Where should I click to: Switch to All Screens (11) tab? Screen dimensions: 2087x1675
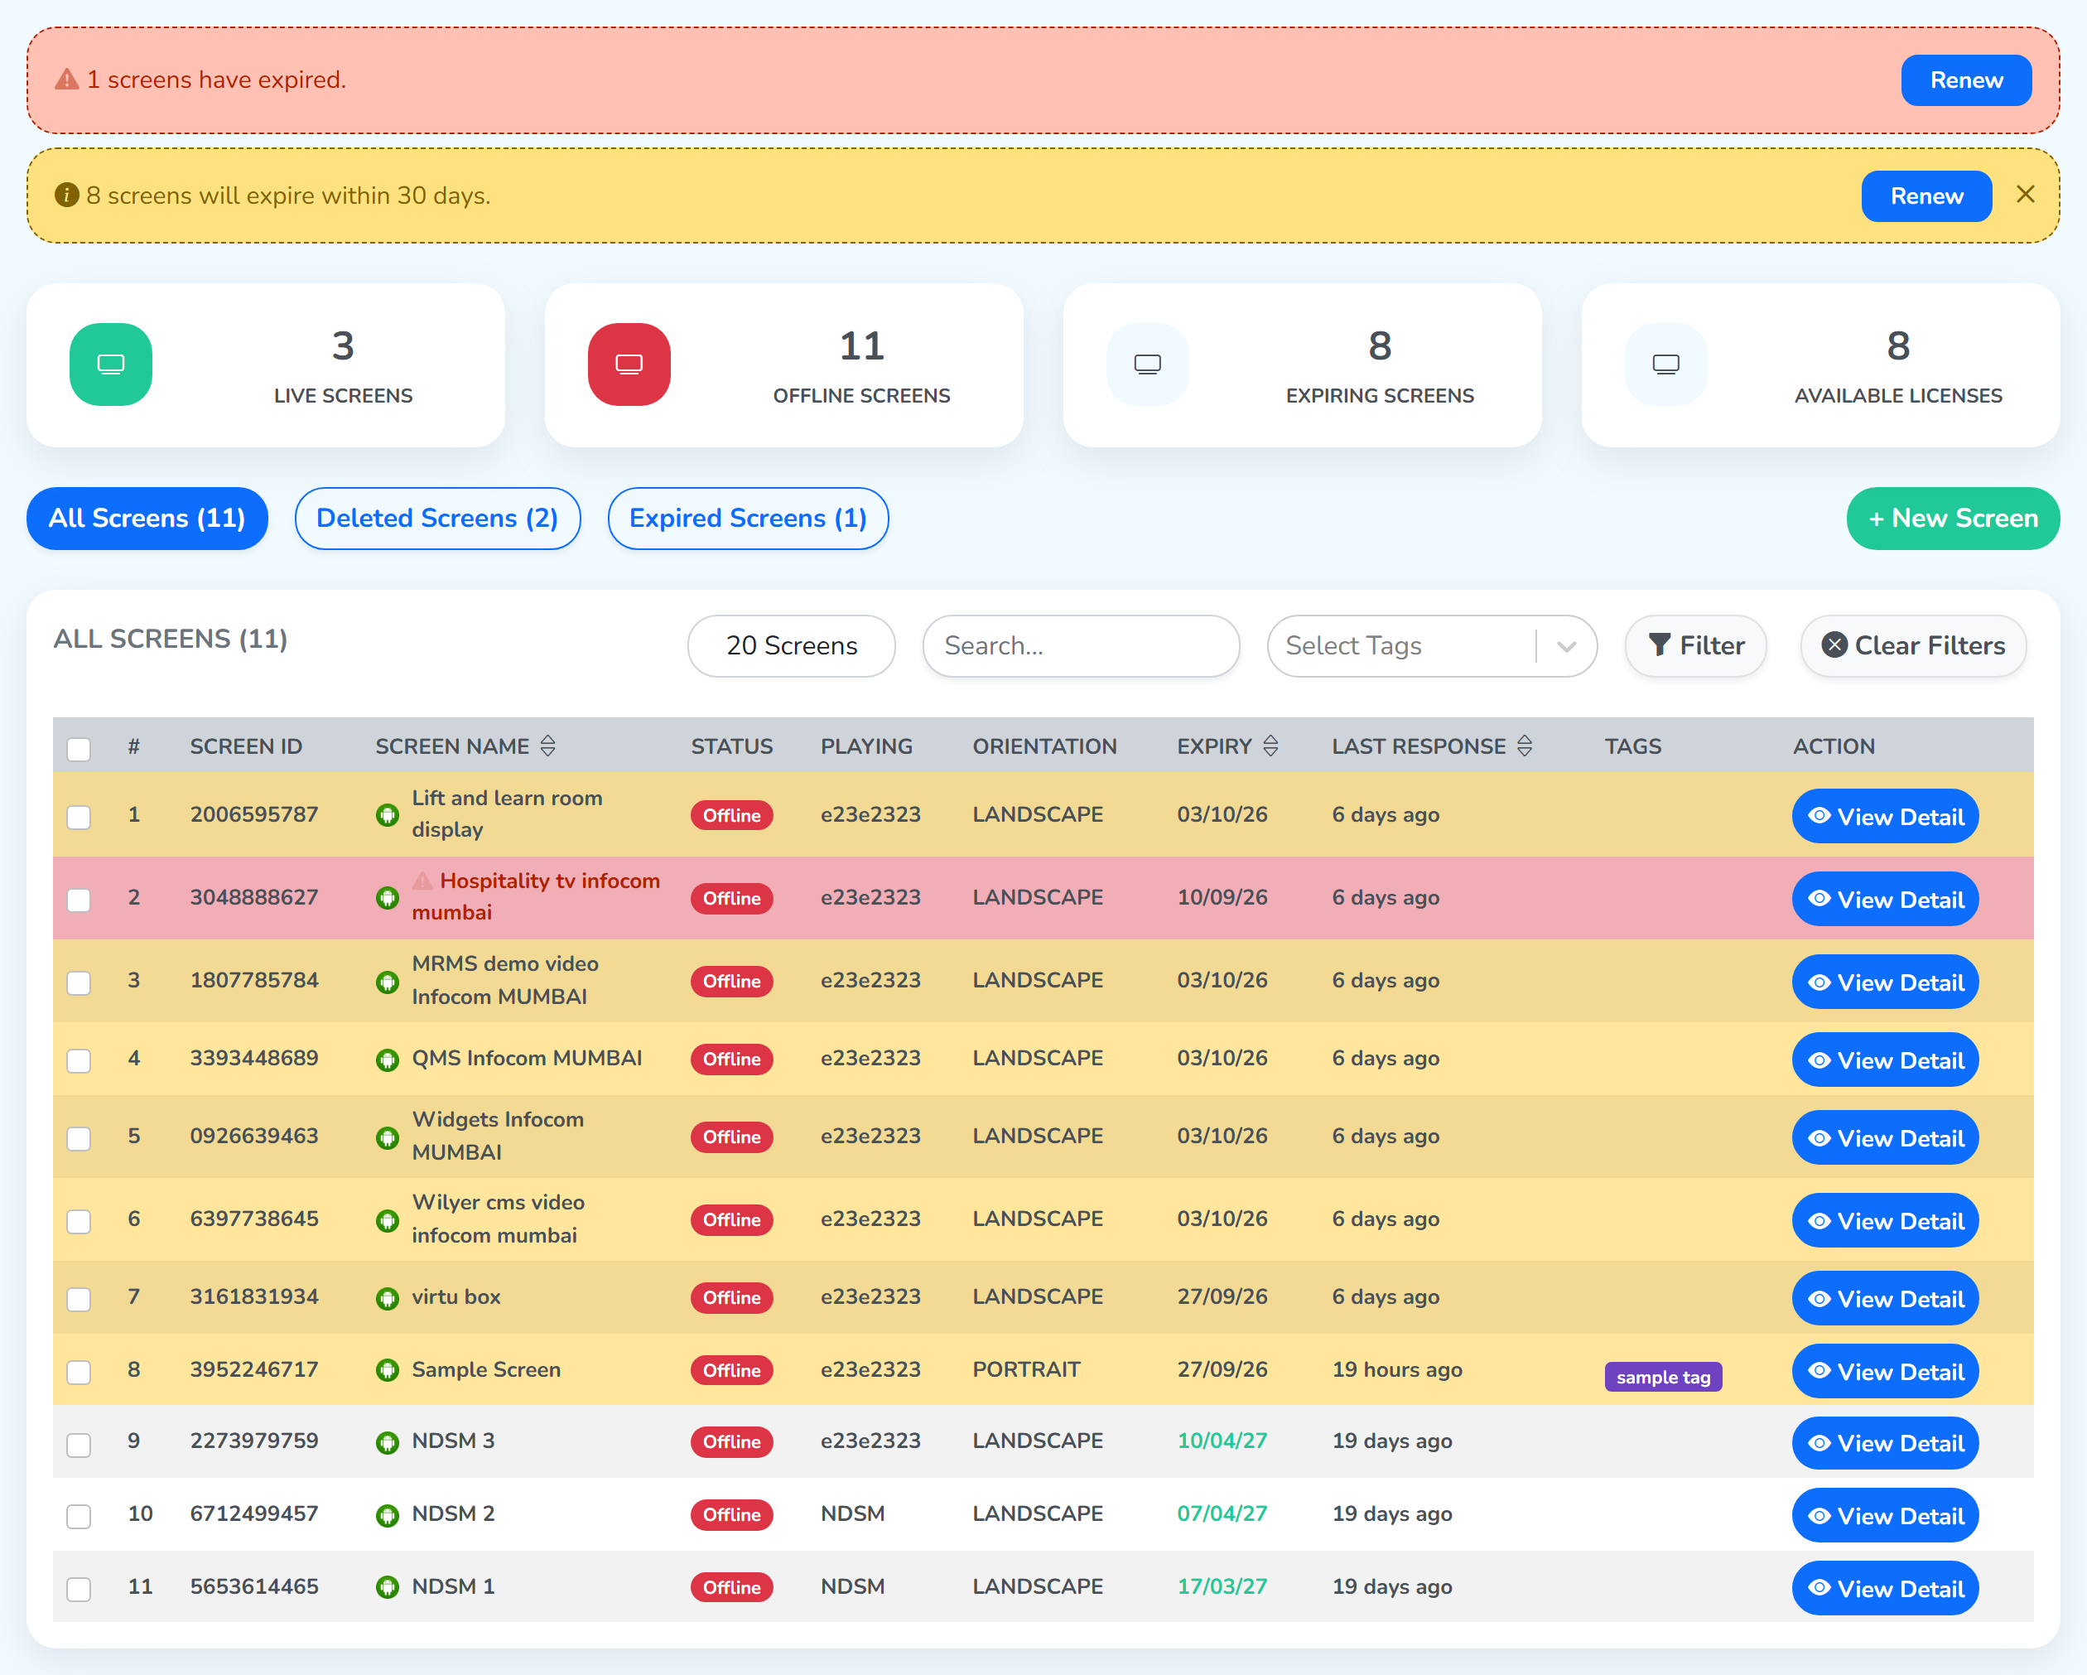point(147,518)
